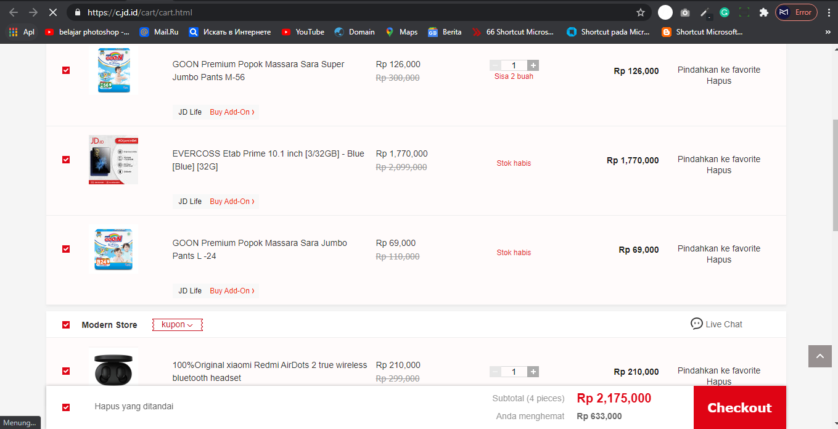The width and height of the screenshot is (838, 429).
Task: Open the Grammarly extension icon
Action: pos(725,12)
